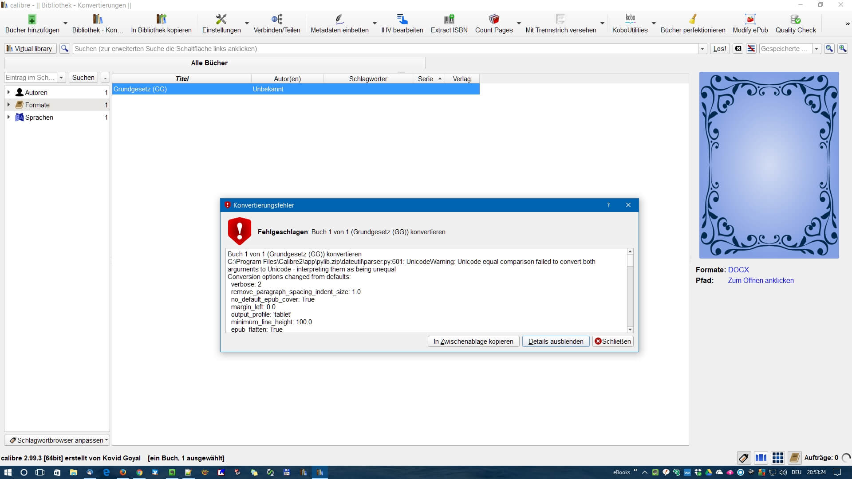Launch the Quality Check plugin
This screenshot has height=479, width=852.
[795, 20]
